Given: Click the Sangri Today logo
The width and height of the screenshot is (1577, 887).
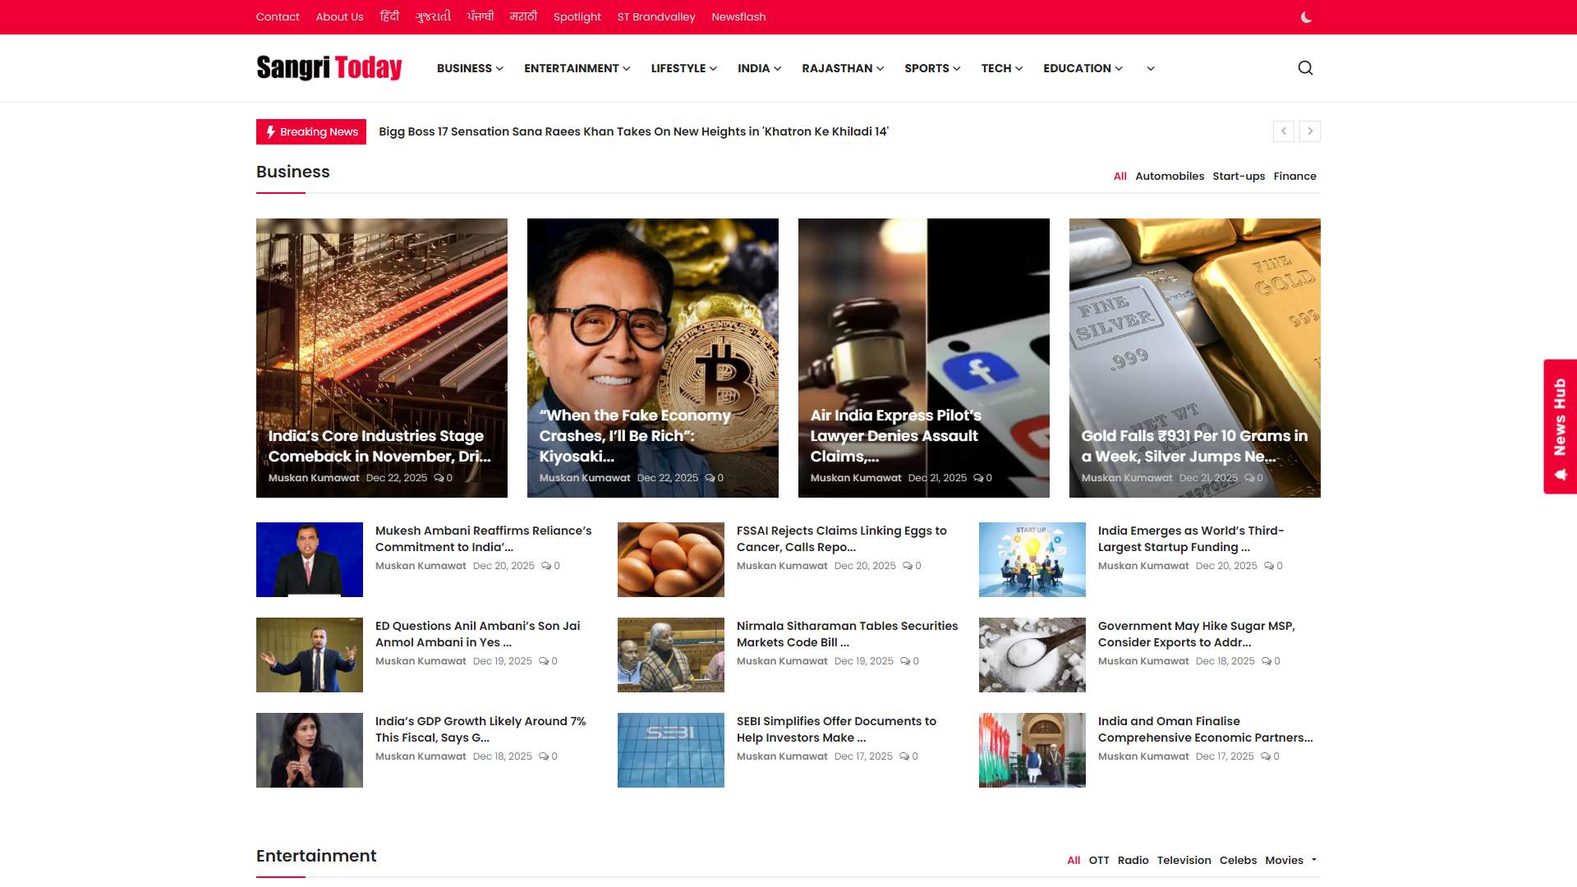Looking at the screenshot, I should pyautogui.click(x=329, y=68).
